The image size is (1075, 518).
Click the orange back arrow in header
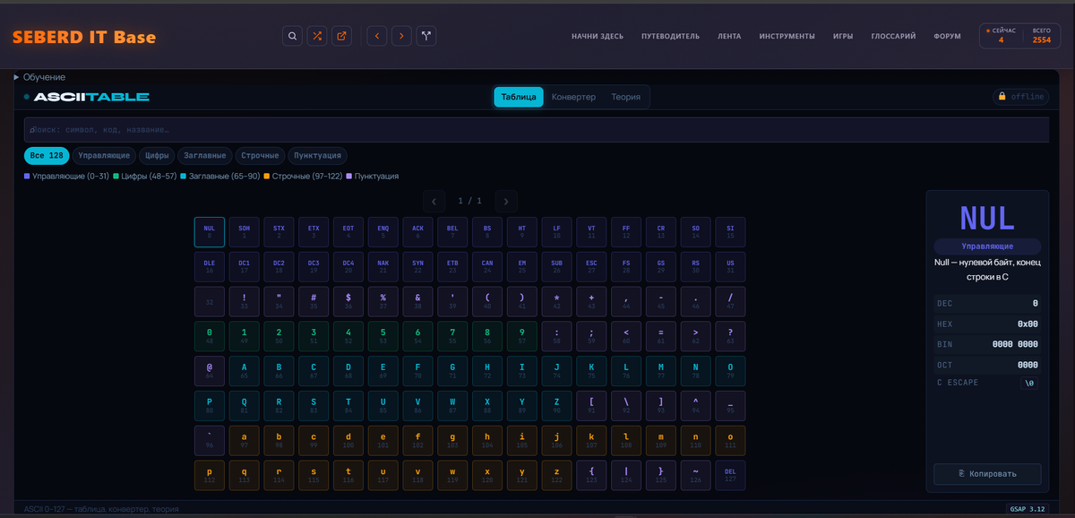377,36
